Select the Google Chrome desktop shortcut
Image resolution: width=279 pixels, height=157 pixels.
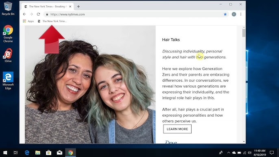tap(8, 34)
